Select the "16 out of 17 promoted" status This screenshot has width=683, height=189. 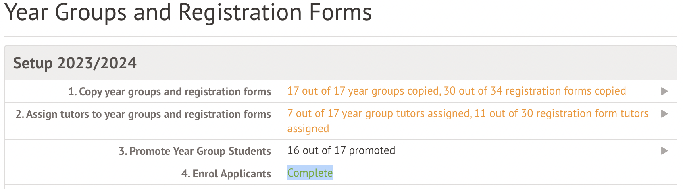click(x=341, y=151)
